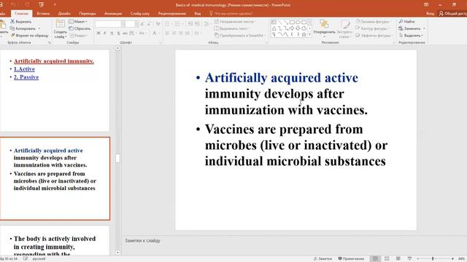Select the down arrow shape in the gallery
This screenshot has height=262, width=467.
298,28
